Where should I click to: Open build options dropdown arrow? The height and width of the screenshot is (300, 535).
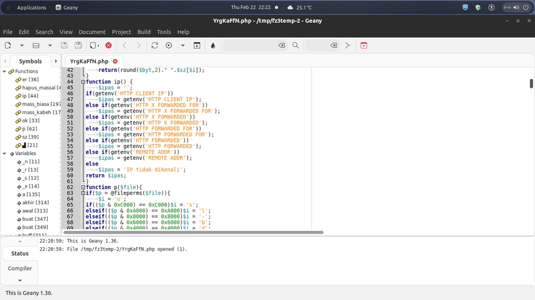point(183,45)
